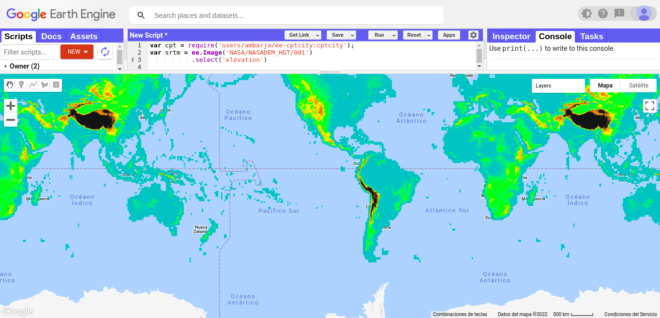Click the map panel resize handle

pos(330,72)
